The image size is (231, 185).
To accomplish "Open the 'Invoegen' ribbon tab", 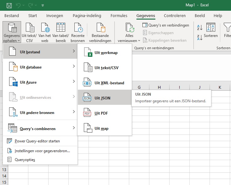I will click(x=55, y=16).
